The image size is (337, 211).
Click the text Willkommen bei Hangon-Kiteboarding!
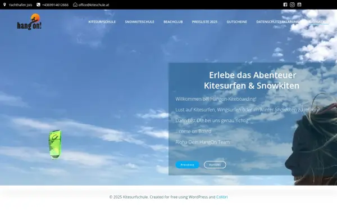point(216,99)
